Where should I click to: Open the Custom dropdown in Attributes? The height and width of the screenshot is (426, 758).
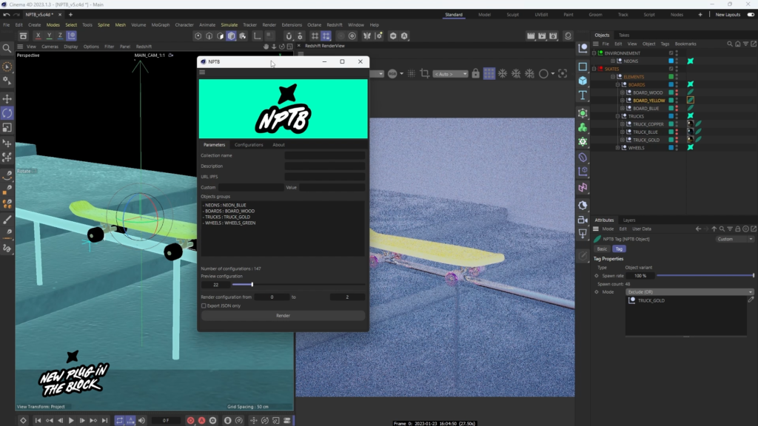pyautogui.click(x=735, y=239)
